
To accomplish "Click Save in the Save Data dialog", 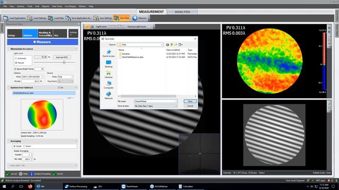I will 190,101.
